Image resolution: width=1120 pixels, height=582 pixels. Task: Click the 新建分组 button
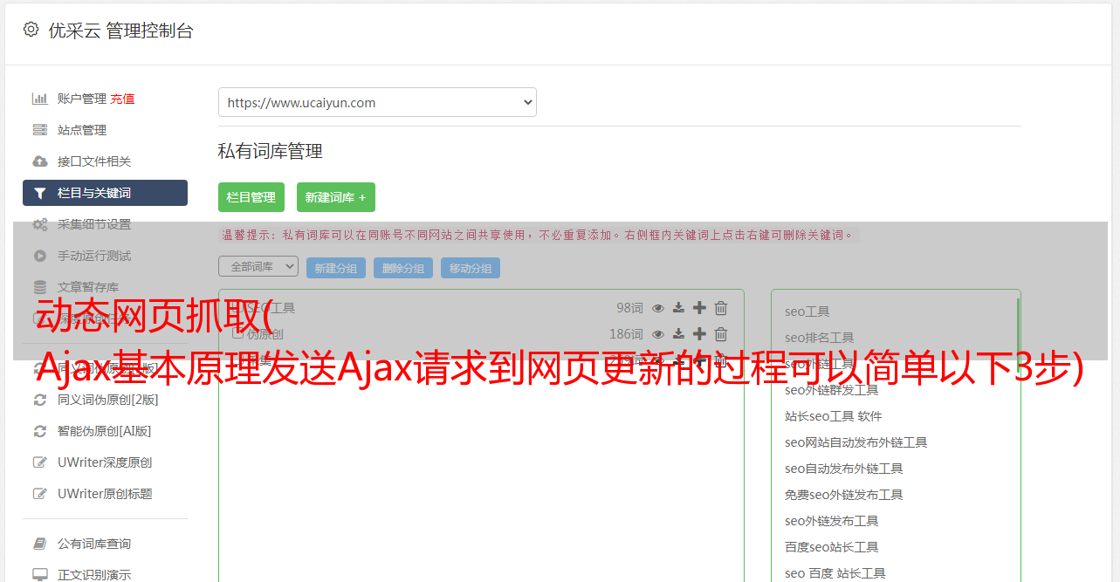[336, 268]
